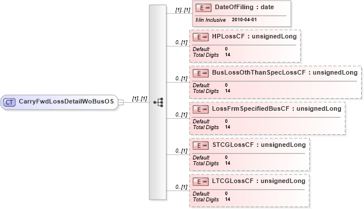Viewport: 364px width, 210px height.
Task: Click the STCGLossCF element E icon
Action: 200,146
